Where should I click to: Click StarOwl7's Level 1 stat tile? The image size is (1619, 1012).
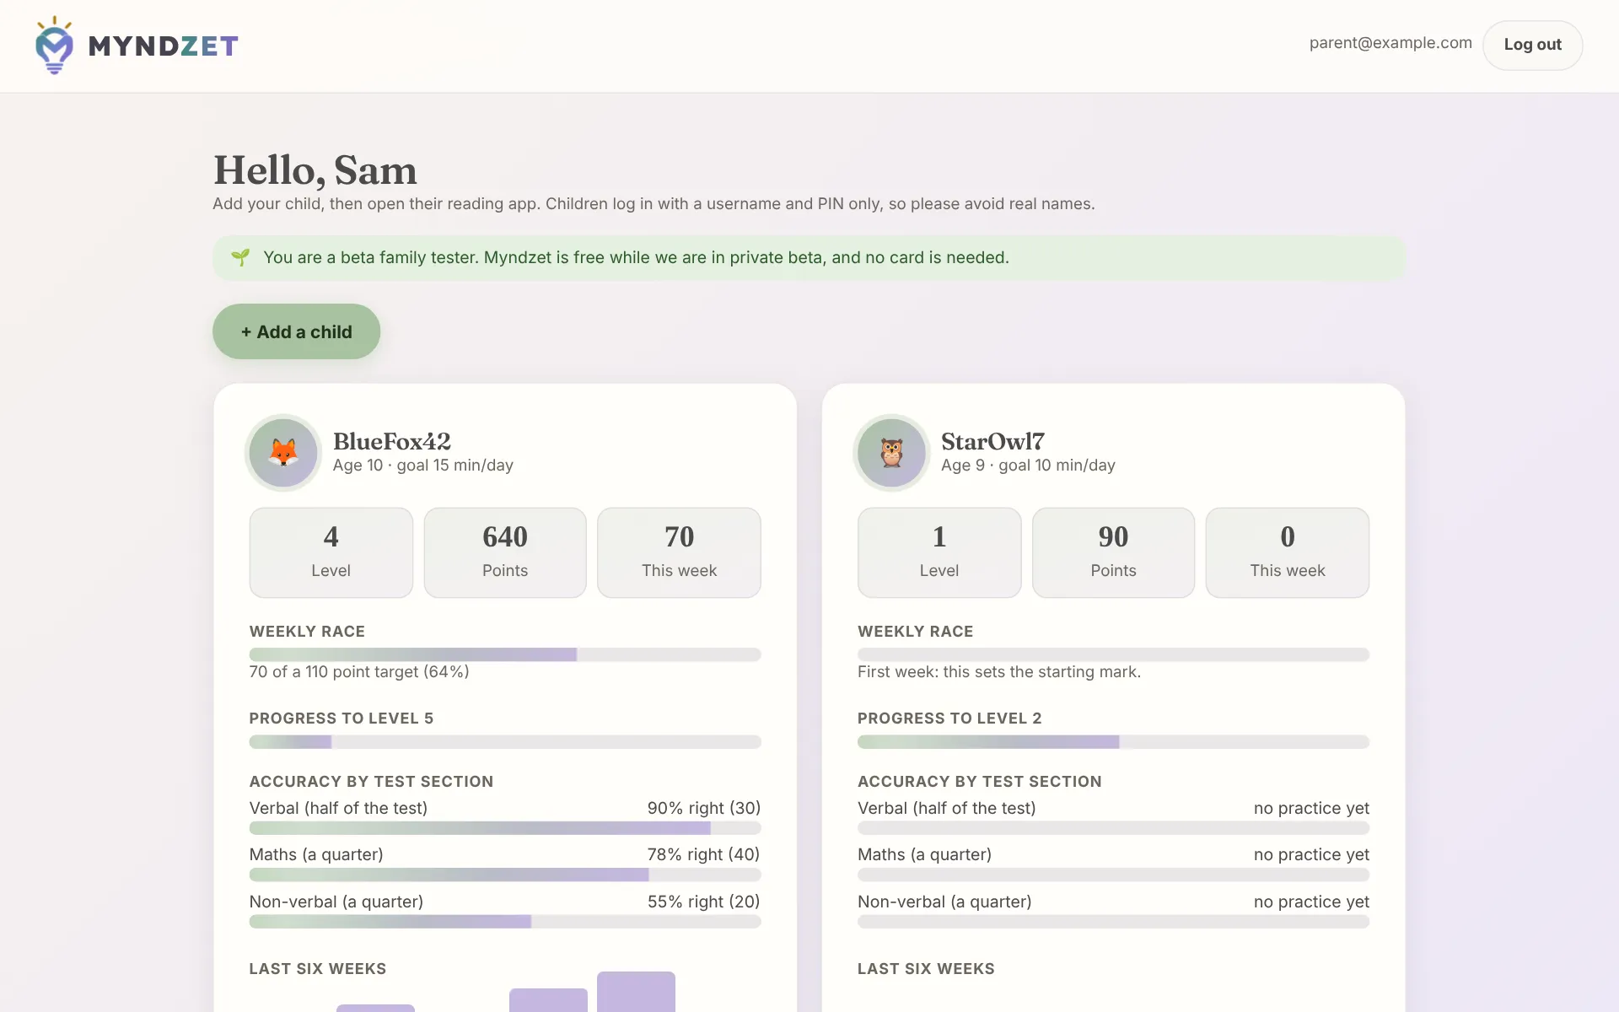pyautogui.click(x=939, y=552)
